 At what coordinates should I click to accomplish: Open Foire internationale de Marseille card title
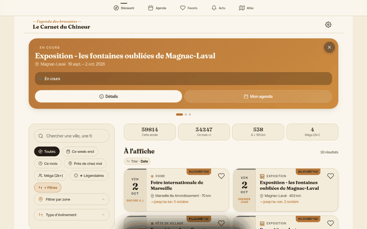point(177,185)
